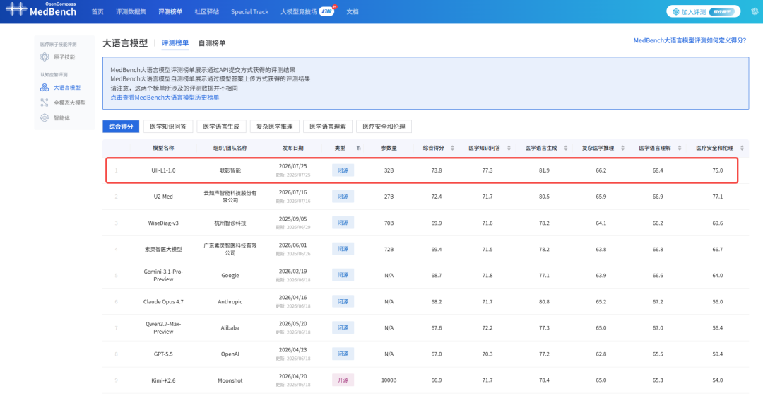This screenshot has width=763, height=396.
Task: Click the UII-L1-1.0 model name
Action: coord(163,170)
